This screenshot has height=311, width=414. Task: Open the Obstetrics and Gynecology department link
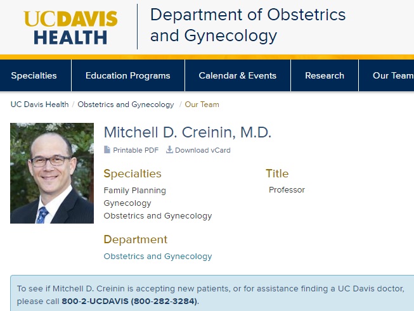coord(158,257)
